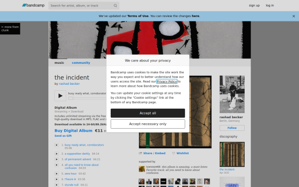Image resolution: width=299 pixels, height=187 pixels.
Task: Accept all cookies
Action: (148, 113)
